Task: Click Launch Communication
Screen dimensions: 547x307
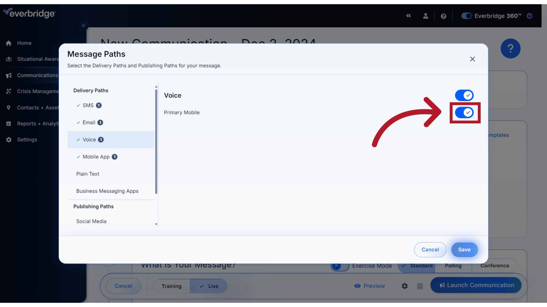Action: pyautogui.click(x=476, y=285)
